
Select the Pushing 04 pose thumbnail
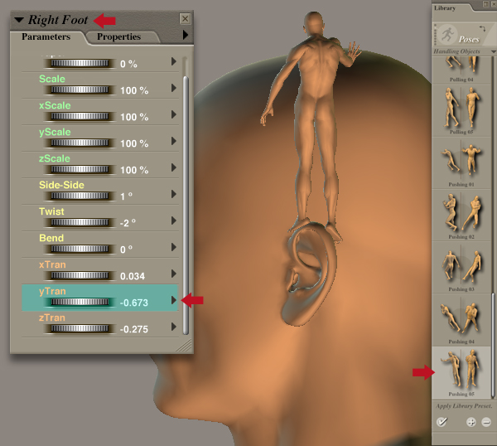461,320
